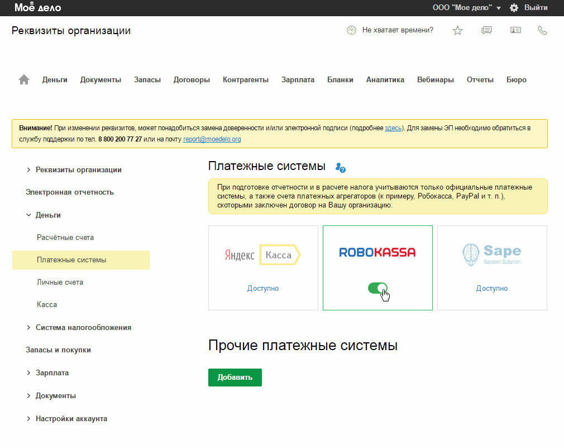Click the clock icon beside 'Не хватает времени?'
The width and height of the screenshot is (564, 448).
click(351, 30)
